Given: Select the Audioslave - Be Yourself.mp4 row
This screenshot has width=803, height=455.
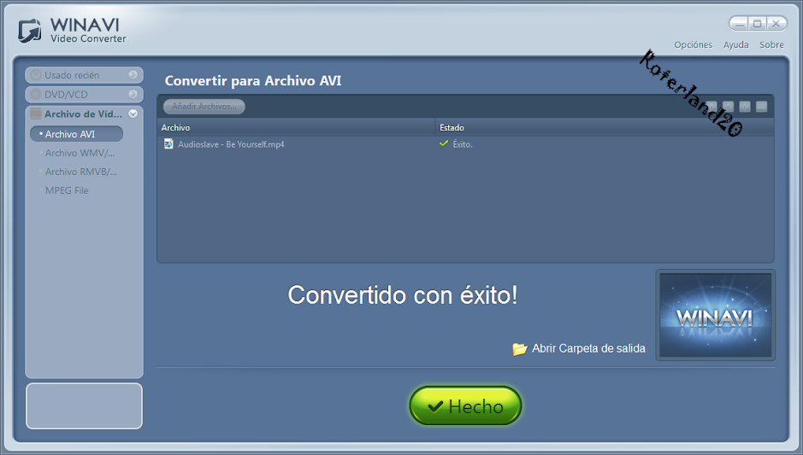Looking at the screenshot, I should click(465, 144).
